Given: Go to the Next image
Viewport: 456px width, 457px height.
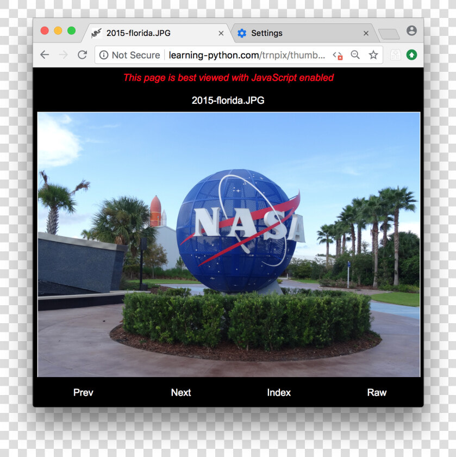Looking at the screenshot, I should pos(181,392).
